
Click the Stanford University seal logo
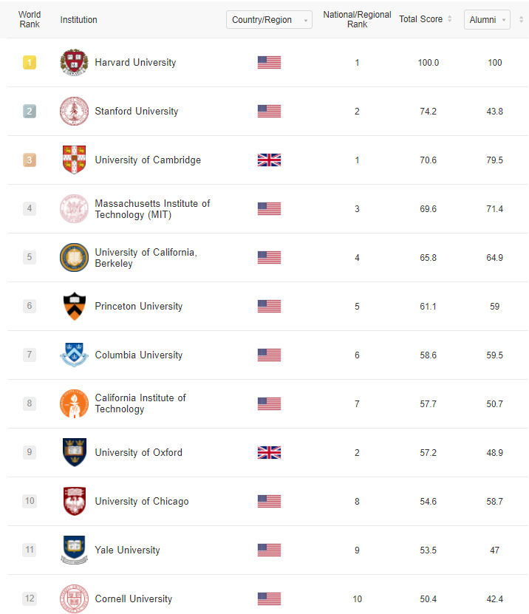pyautogui.click(x=74, y=112)
